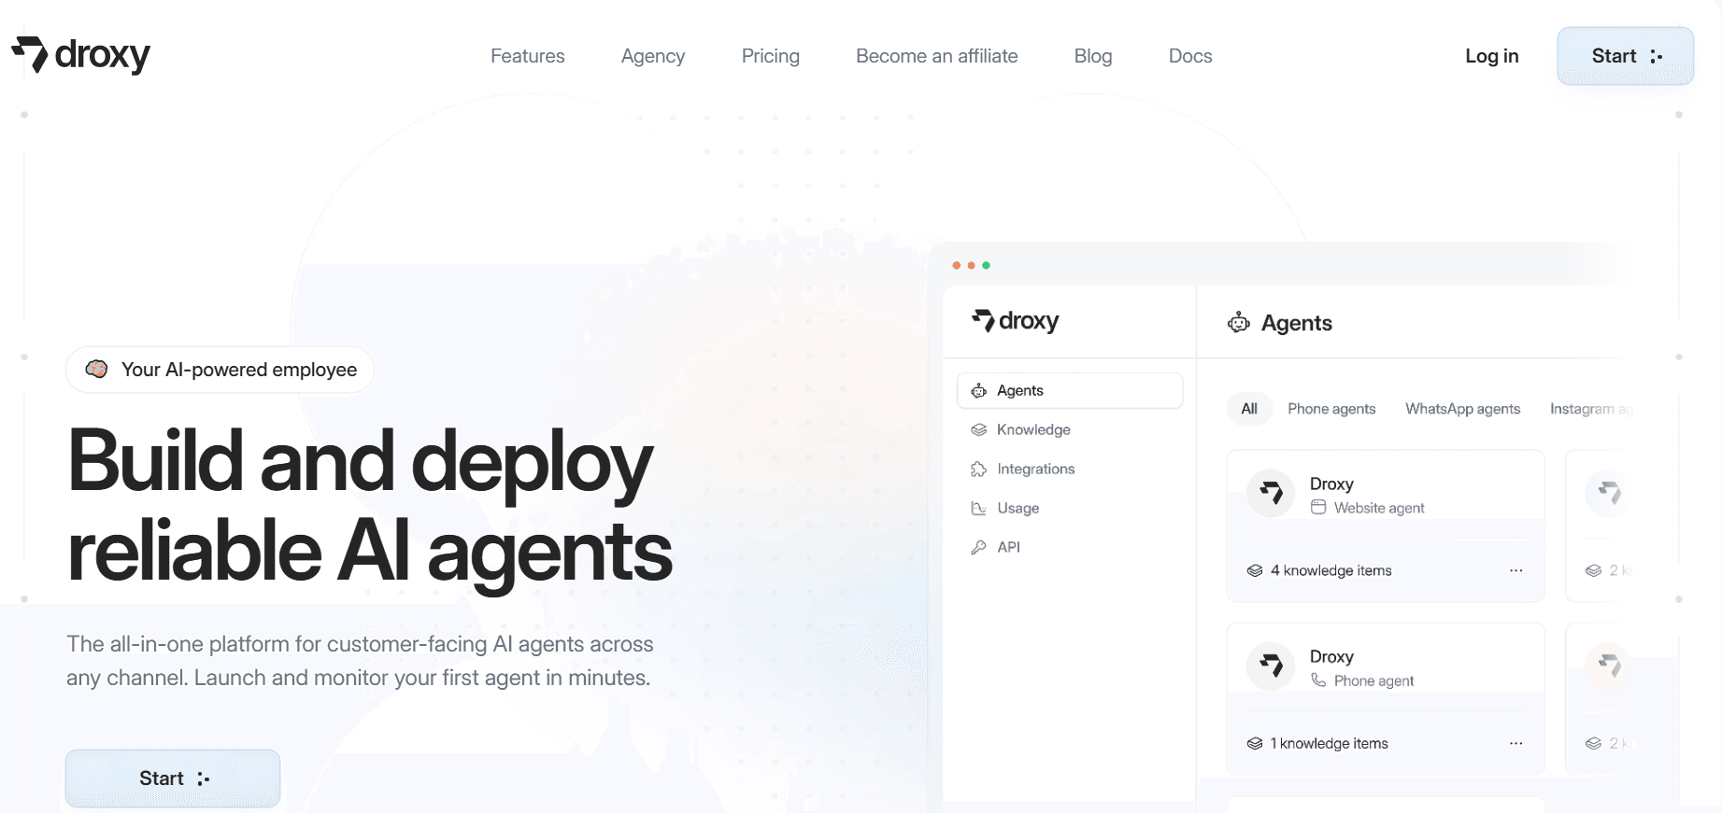Click the API label in the sidebar

point(1008,547)
